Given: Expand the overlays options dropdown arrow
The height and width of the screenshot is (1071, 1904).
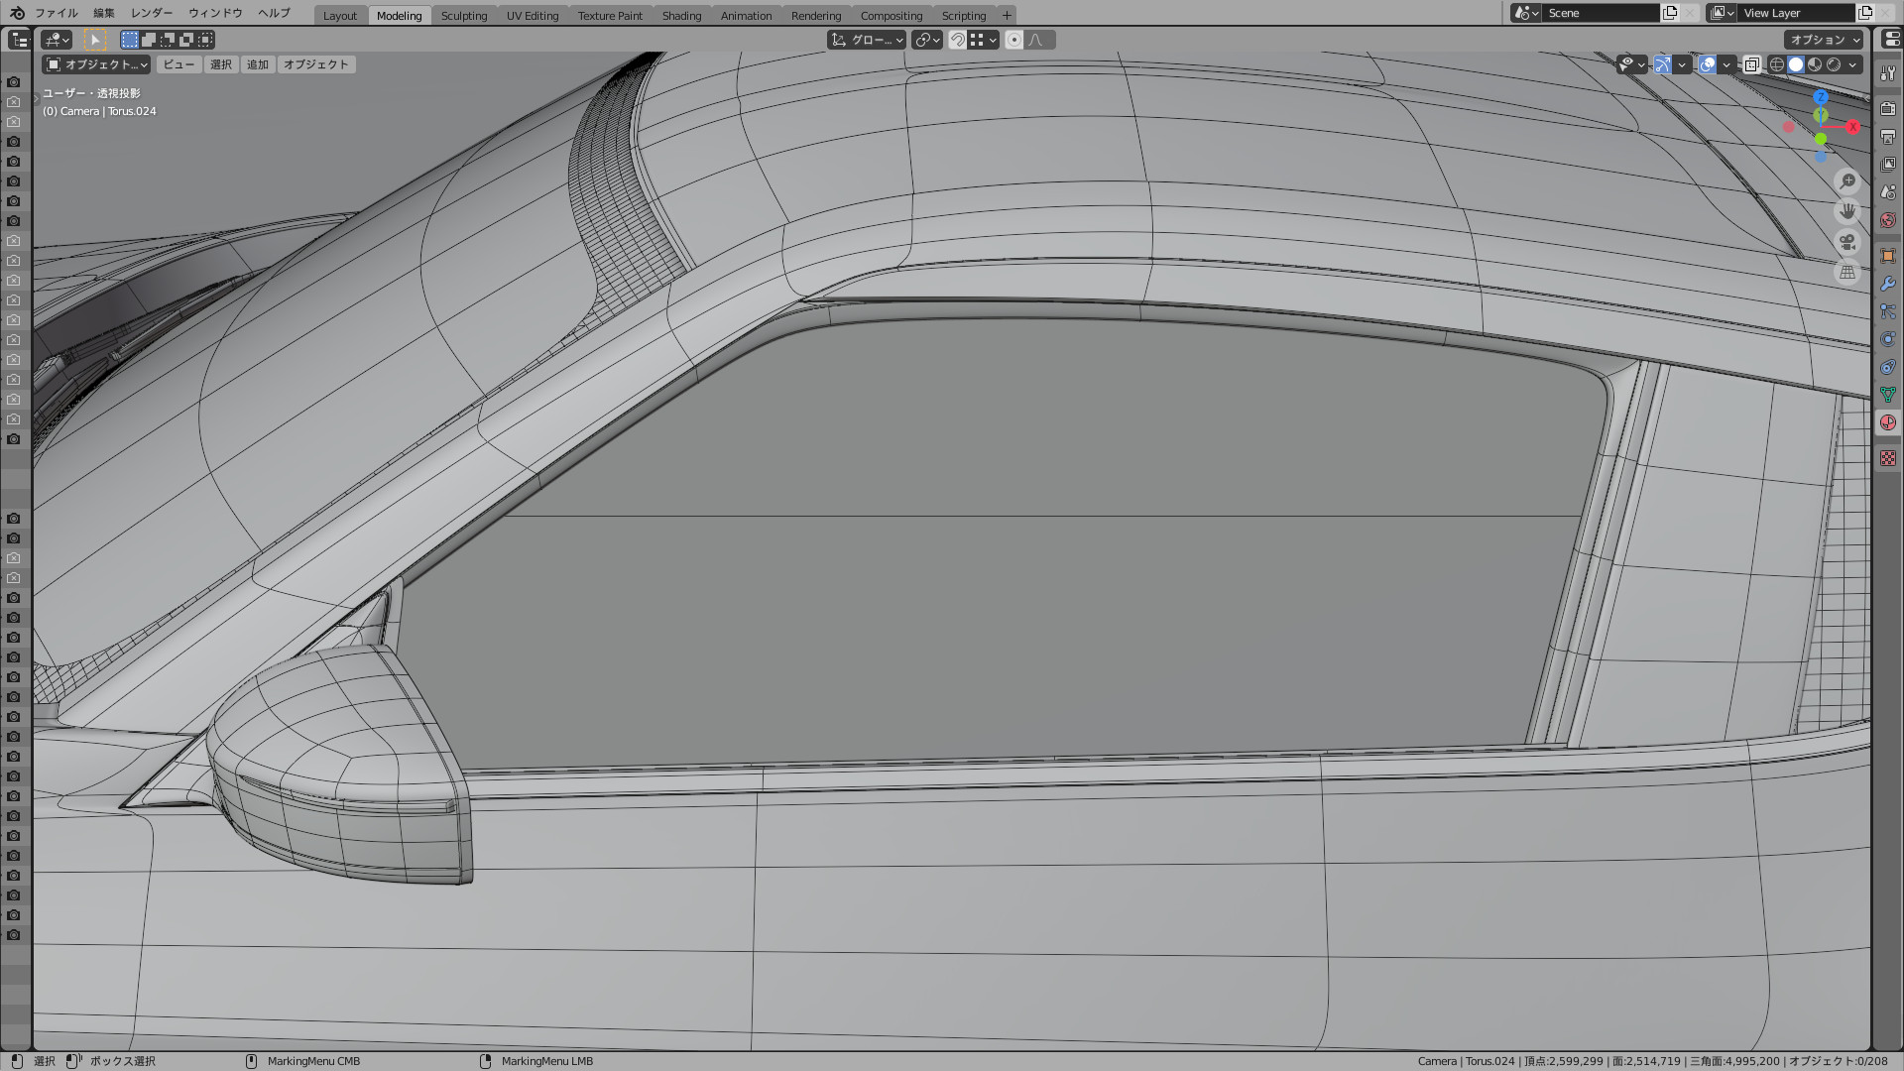Looking at the screenshot, I should pos(1726,64).
